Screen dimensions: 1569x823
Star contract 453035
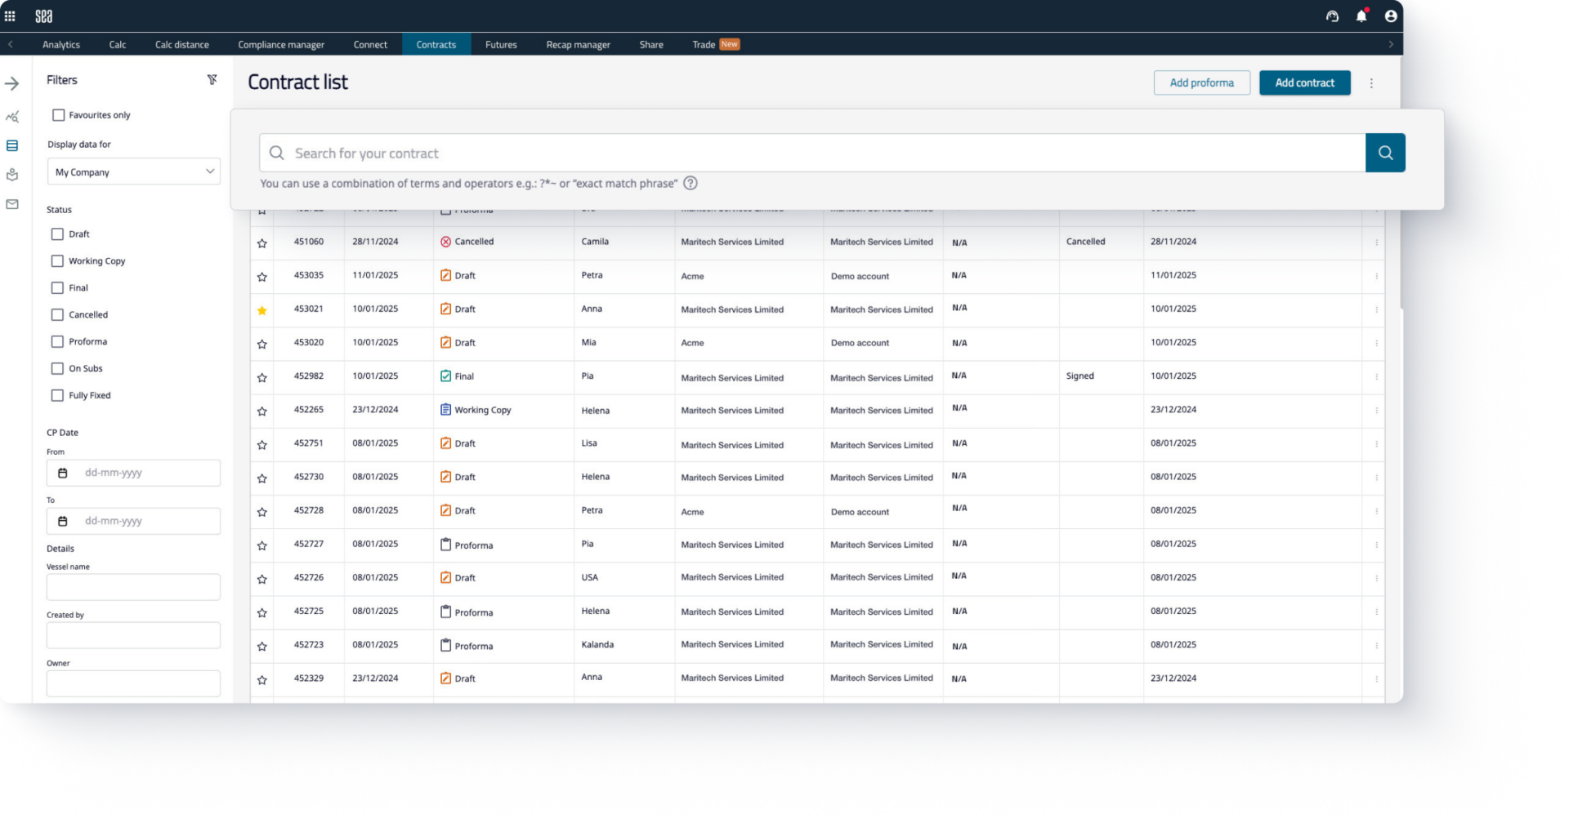[x=261, y=277]
